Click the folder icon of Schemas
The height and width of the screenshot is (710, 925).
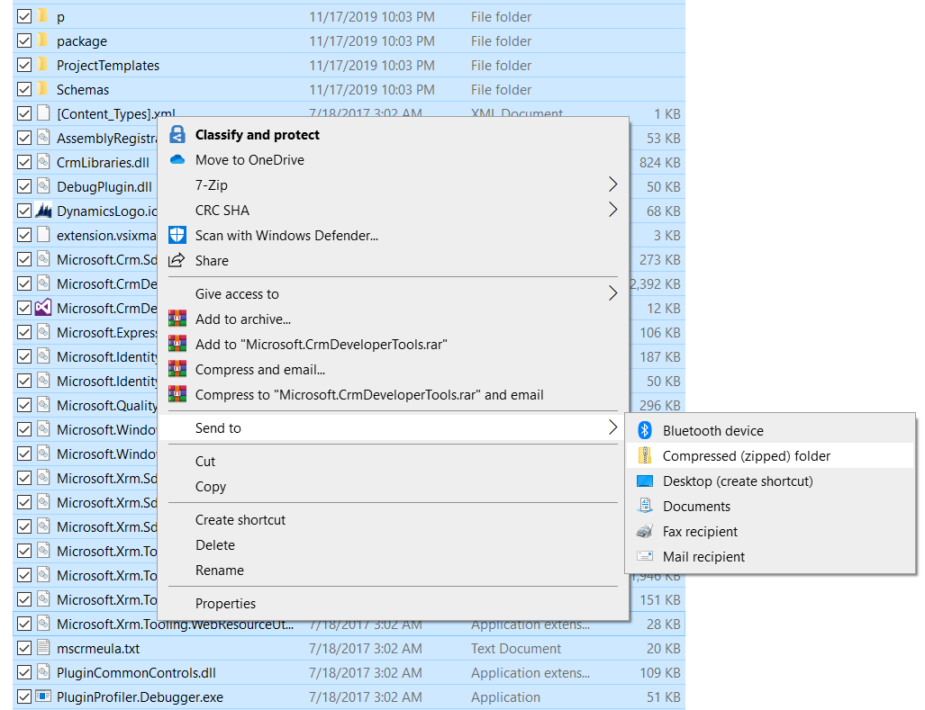point(42,88)
